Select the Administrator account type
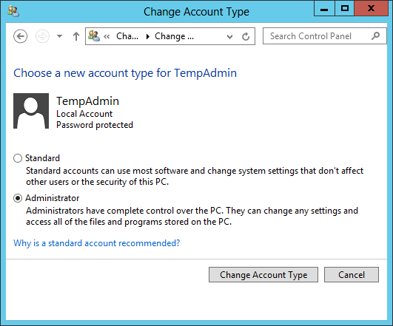Screen dimensions: 393x326 point(18,198)
